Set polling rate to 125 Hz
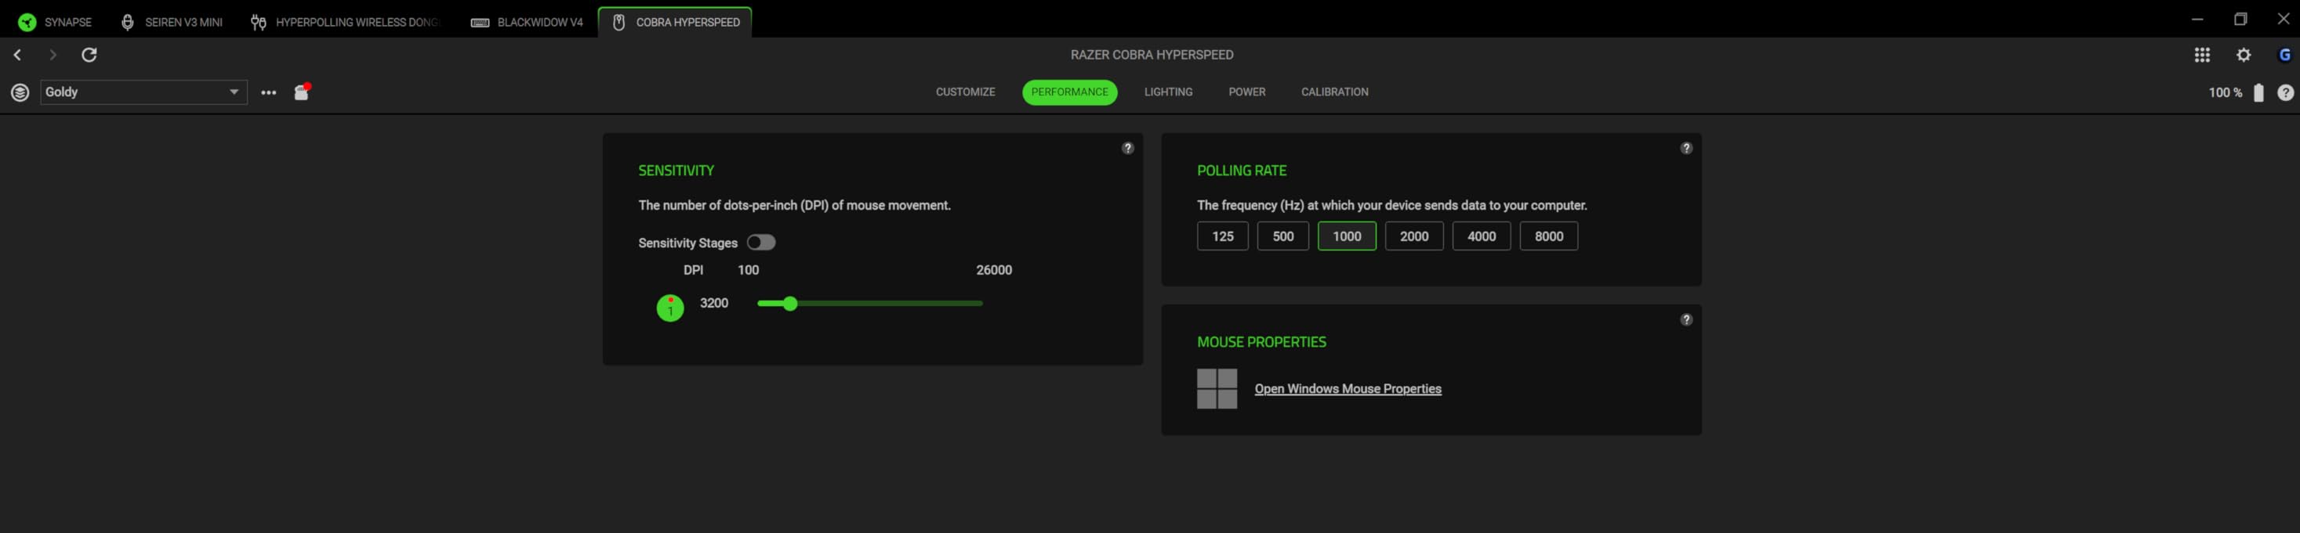Screen dimensions: 2300x533 coord(1222,236)
